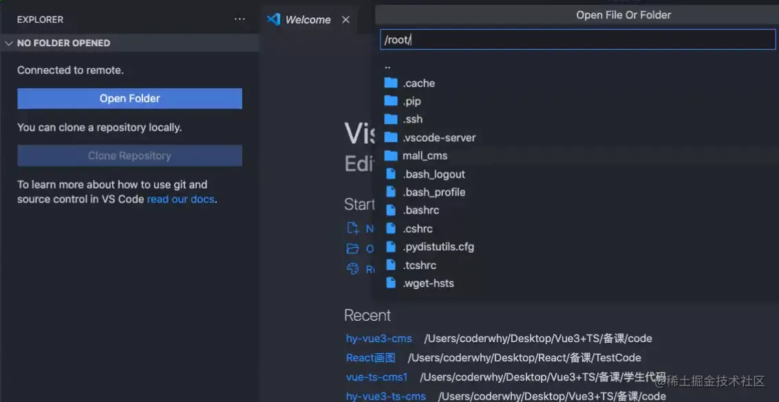This screenshot has width=779, height=402.
Task: Click the .wget-hsts file icon
Action: coord(392,283)
